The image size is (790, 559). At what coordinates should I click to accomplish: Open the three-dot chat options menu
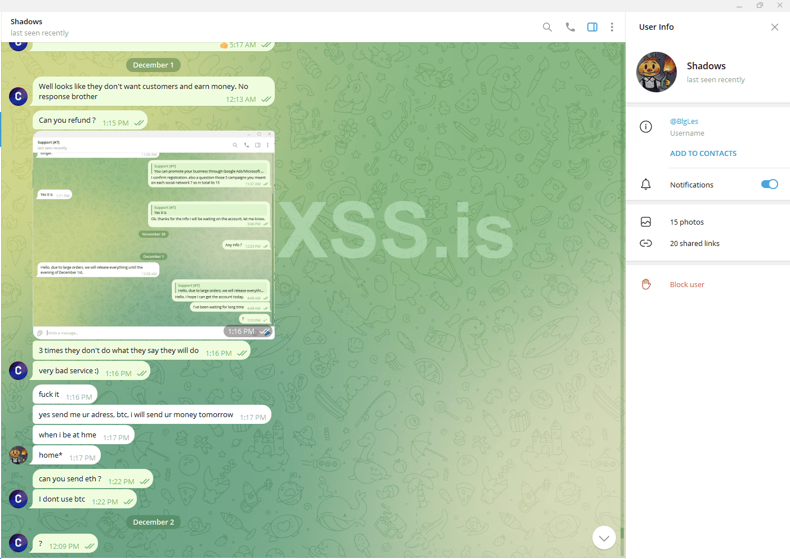coord(612,27)
